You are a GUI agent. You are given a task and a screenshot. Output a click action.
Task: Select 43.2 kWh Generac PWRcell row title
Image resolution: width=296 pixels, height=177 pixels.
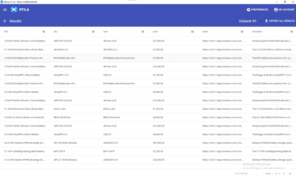[24, 143]
